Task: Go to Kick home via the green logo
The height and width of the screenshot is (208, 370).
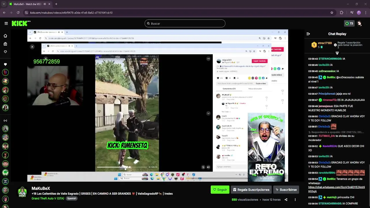Action: pyautogui.click(x=21, y=23)
